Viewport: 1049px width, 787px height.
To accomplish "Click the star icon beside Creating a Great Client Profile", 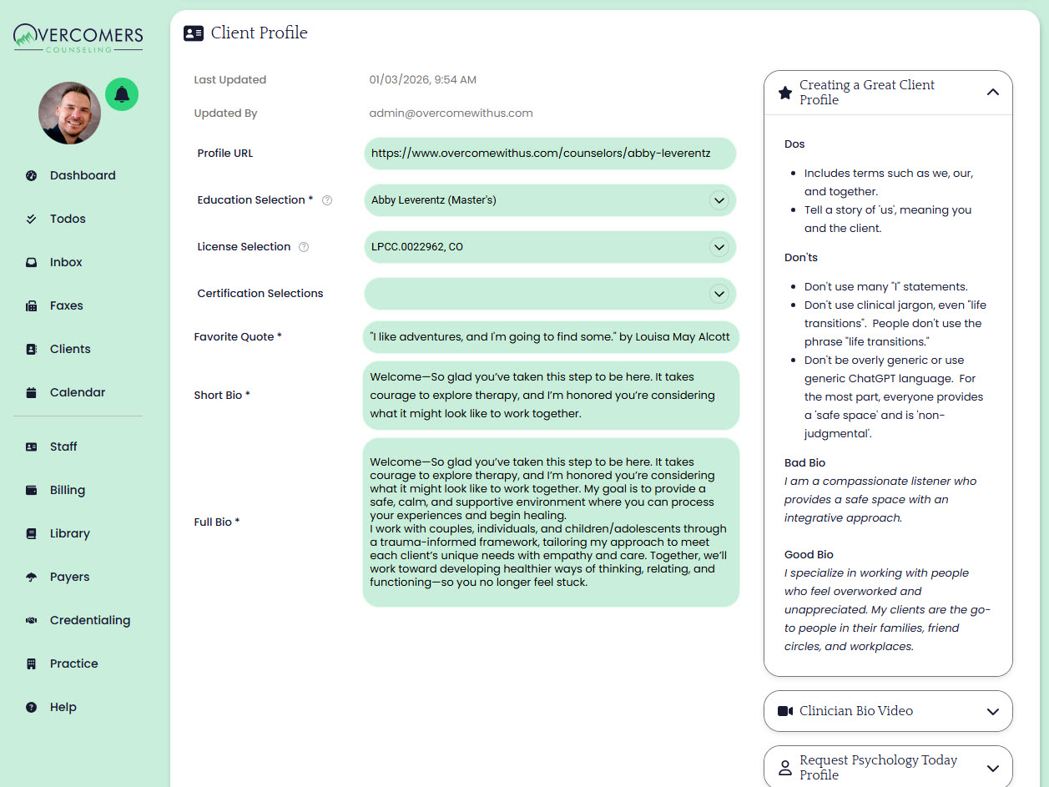I will click(785, 93).
